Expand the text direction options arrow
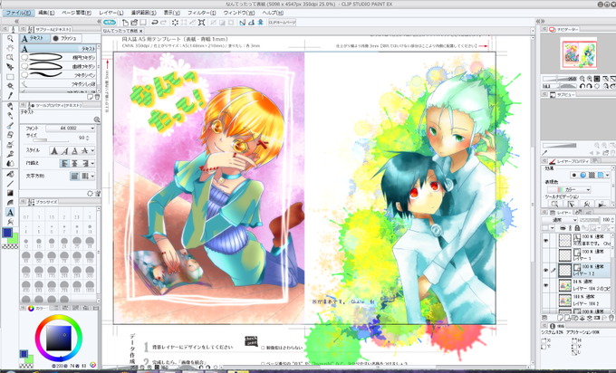Screen dimensions: 616x373 [x=92, y=177]
